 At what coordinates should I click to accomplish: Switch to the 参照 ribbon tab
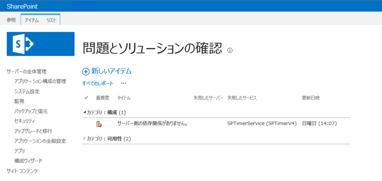tap(11, 20)
